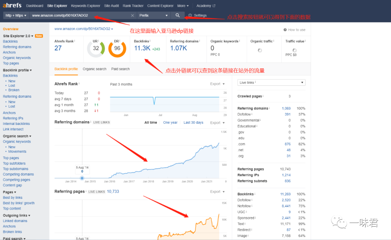Open Rank Tracker

coord(133,6)
